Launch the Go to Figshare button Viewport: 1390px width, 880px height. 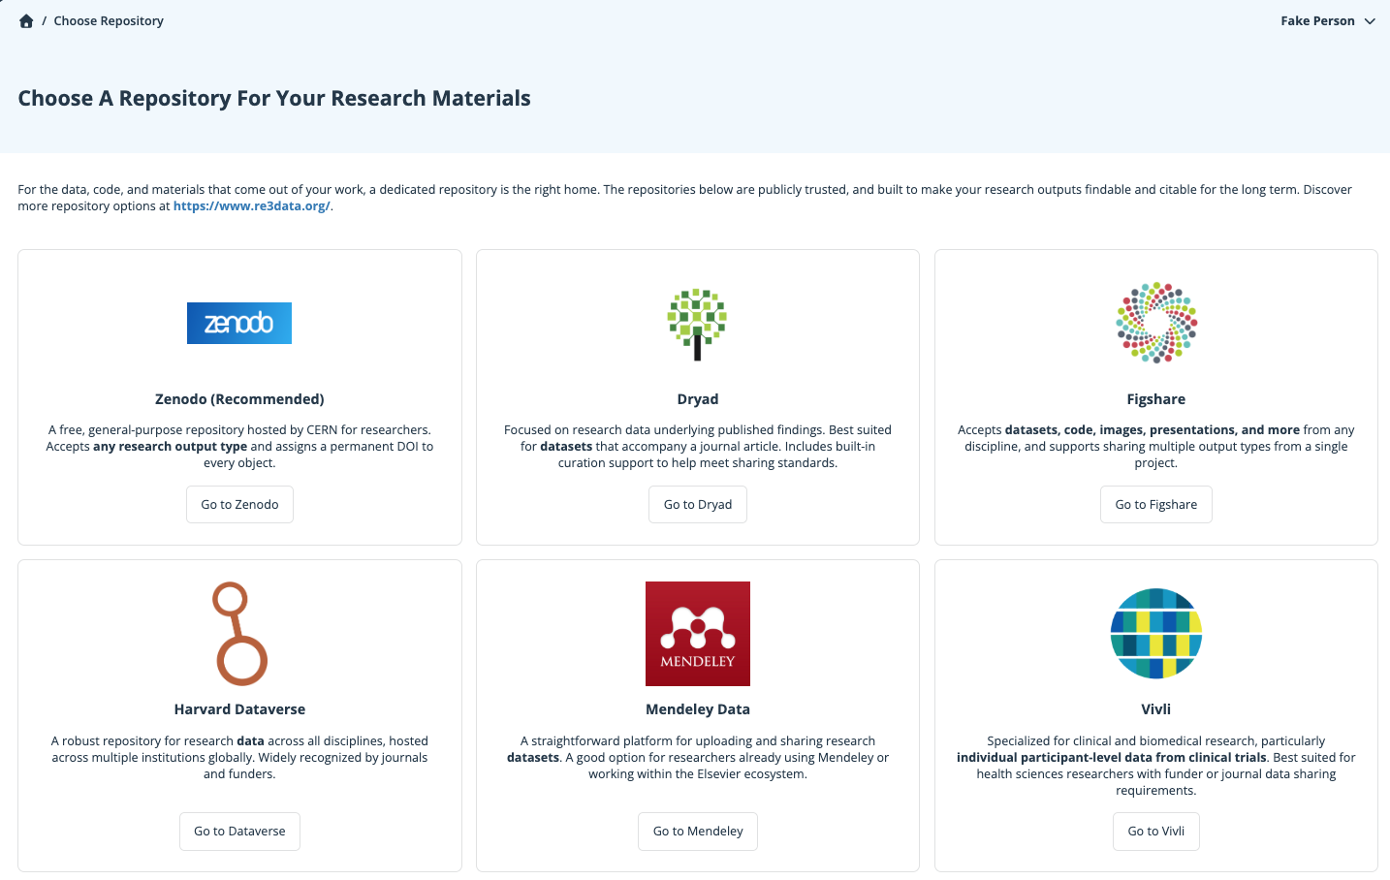pos(1156,505)
